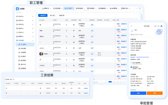Open 内容管理 sidebar item icon

click(x=19, y=52)
